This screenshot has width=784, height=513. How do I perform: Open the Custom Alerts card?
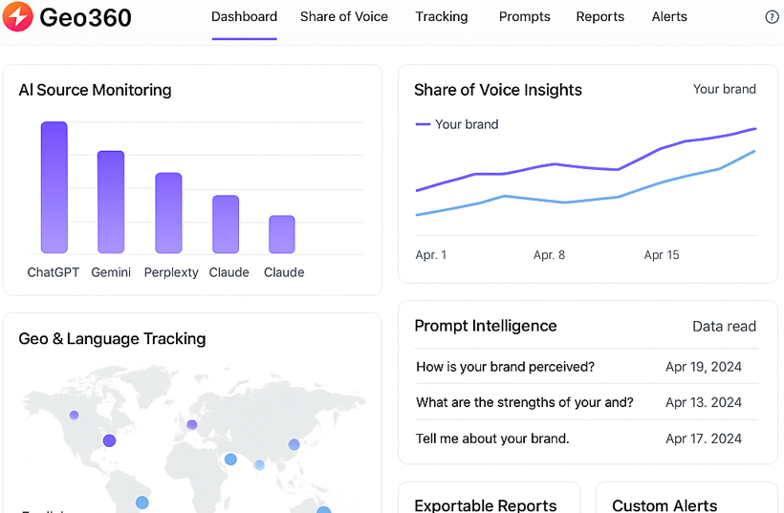664,505
